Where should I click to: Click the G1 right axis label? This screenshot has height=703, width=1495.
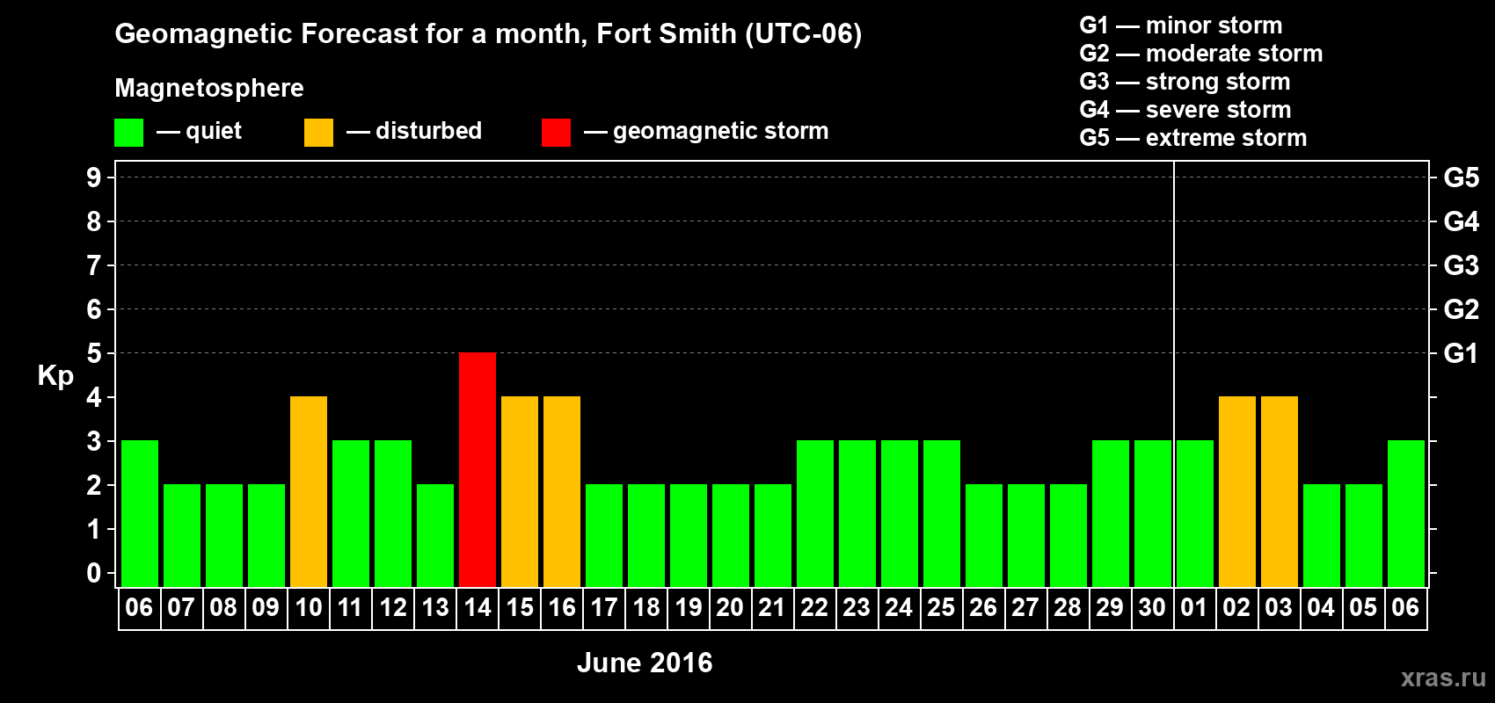point(1461,353)
